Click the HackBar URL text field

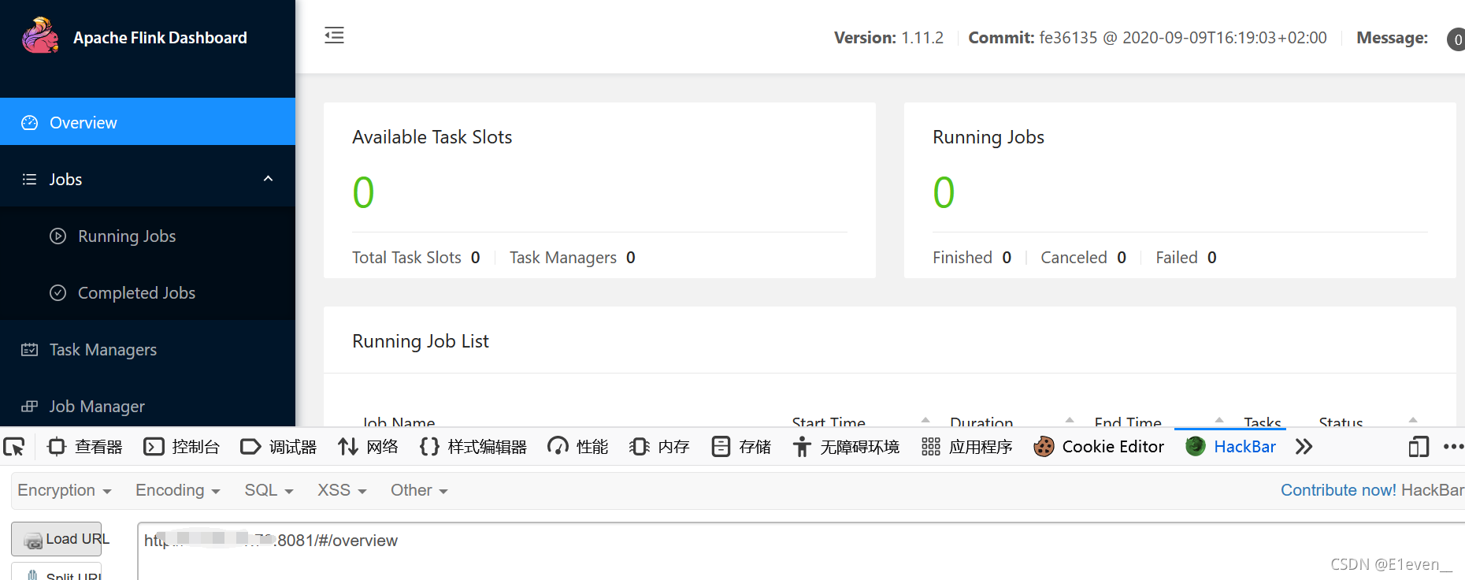tap(800, 551)
